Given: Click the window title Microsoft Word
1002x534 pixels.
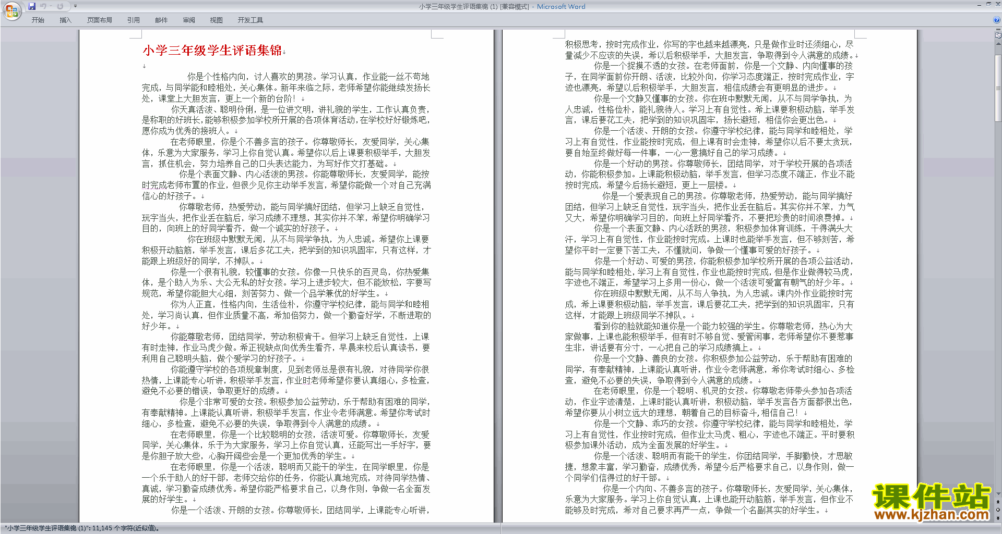Looking at the screenshot, I should [561, 7].
